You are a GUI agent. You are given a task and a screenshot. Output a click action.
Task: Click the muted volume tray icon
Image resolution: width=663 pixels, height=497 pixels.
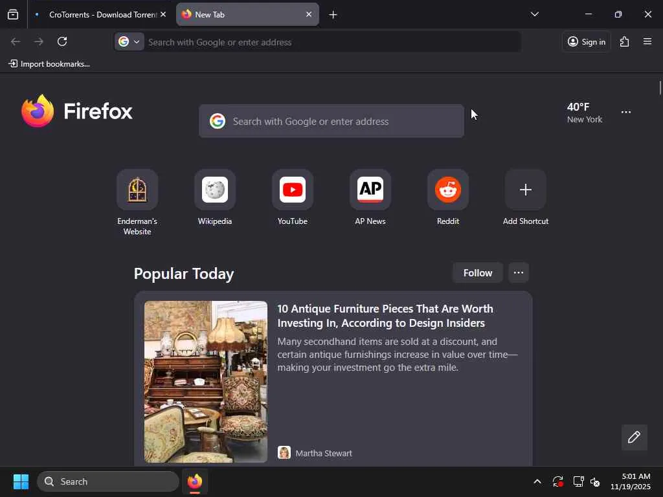(x=595, y=481)
